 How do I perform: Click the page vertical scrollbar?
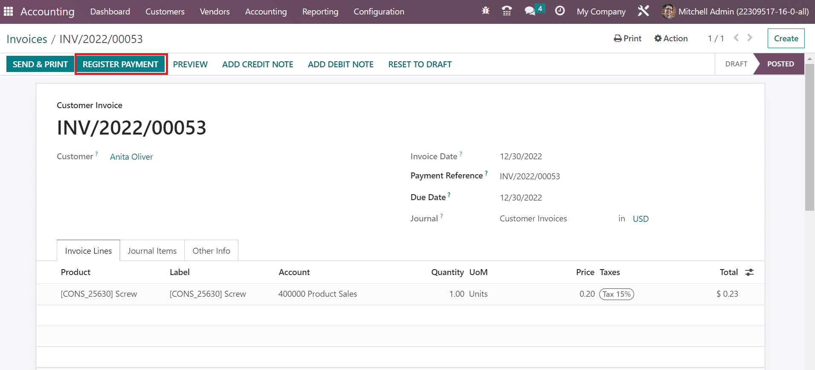point(809,136)
